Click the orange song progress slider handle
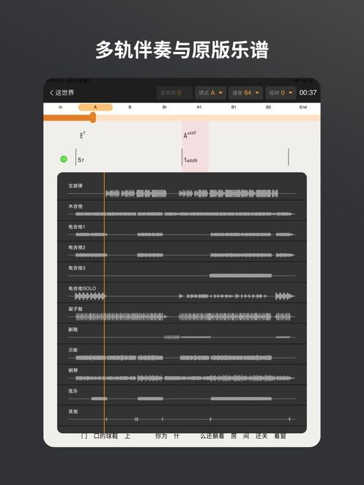 (x=92, y=118)
